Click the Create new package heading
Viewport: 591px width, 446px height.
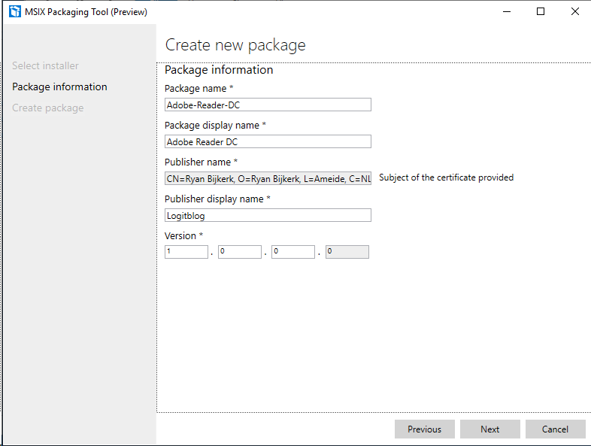(235, 45)
